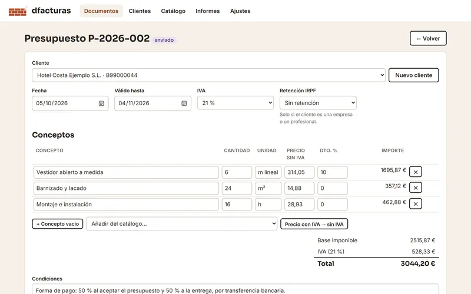The image size is (471, 294).
Task: Expand Añadir del catálogo dropdown
Action: click(x=182, y=224)
